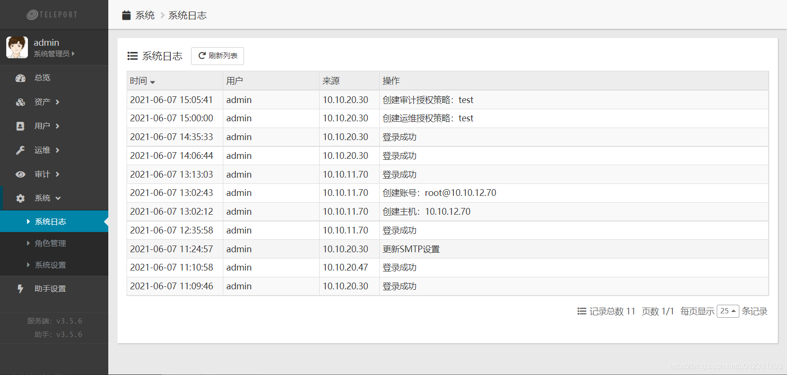Click 创建审计授权策略: test entry
Viewport: 787px width, 375px height.
[x=428, y=100]
